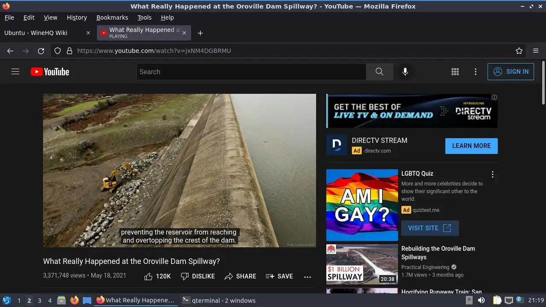
Task: Click the quiztest.me ad link
Action: point(426,210)
